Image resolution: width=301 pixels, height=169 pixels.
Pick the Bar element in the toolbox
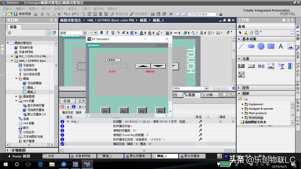pos(290,66)
